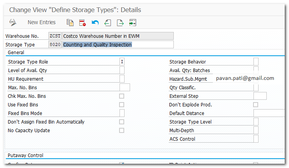Go to Next Entry icon

pyautogui.click(x=120, y=22)
